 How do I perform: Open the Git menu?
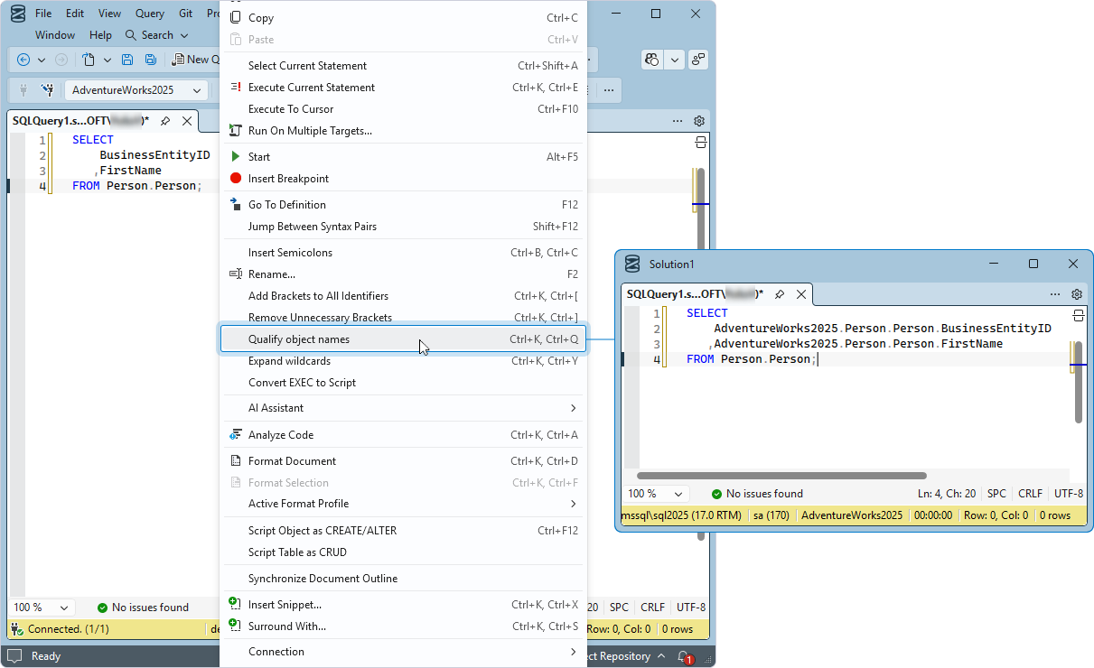coord(186,14)
